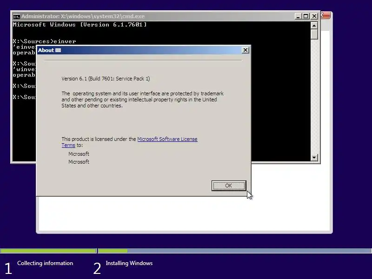Image resolution: width=372 pixels, height=279 pixels.
Task: Maximize the Administrator cmd.exe window
Action: coord(306,16)
